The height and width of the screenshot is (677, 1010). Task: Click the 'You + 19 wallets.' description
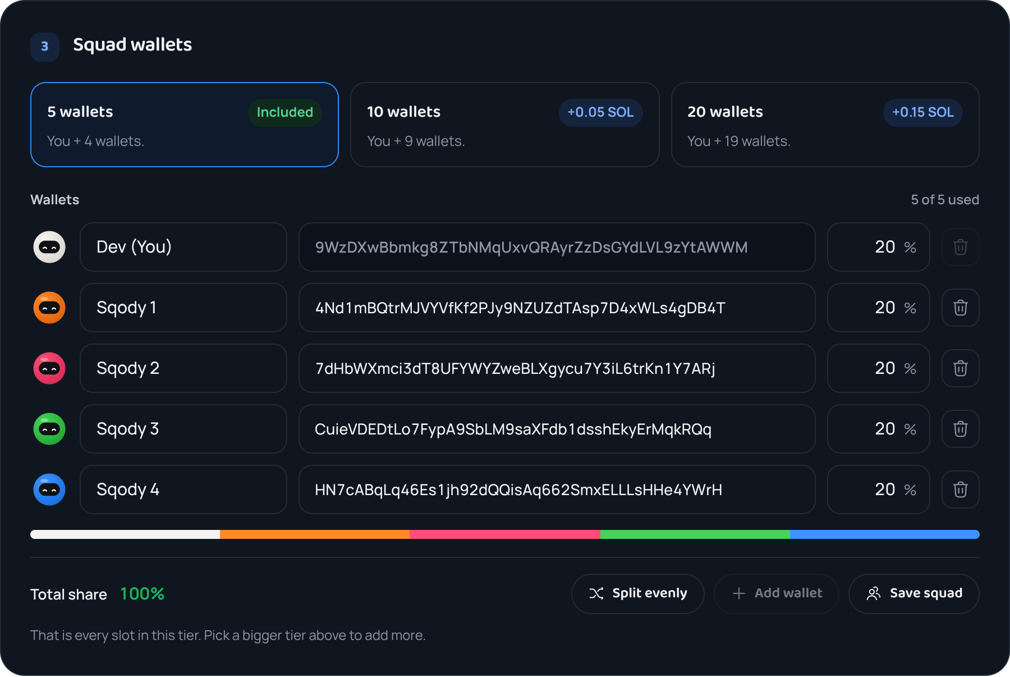[x=739, y=141]
